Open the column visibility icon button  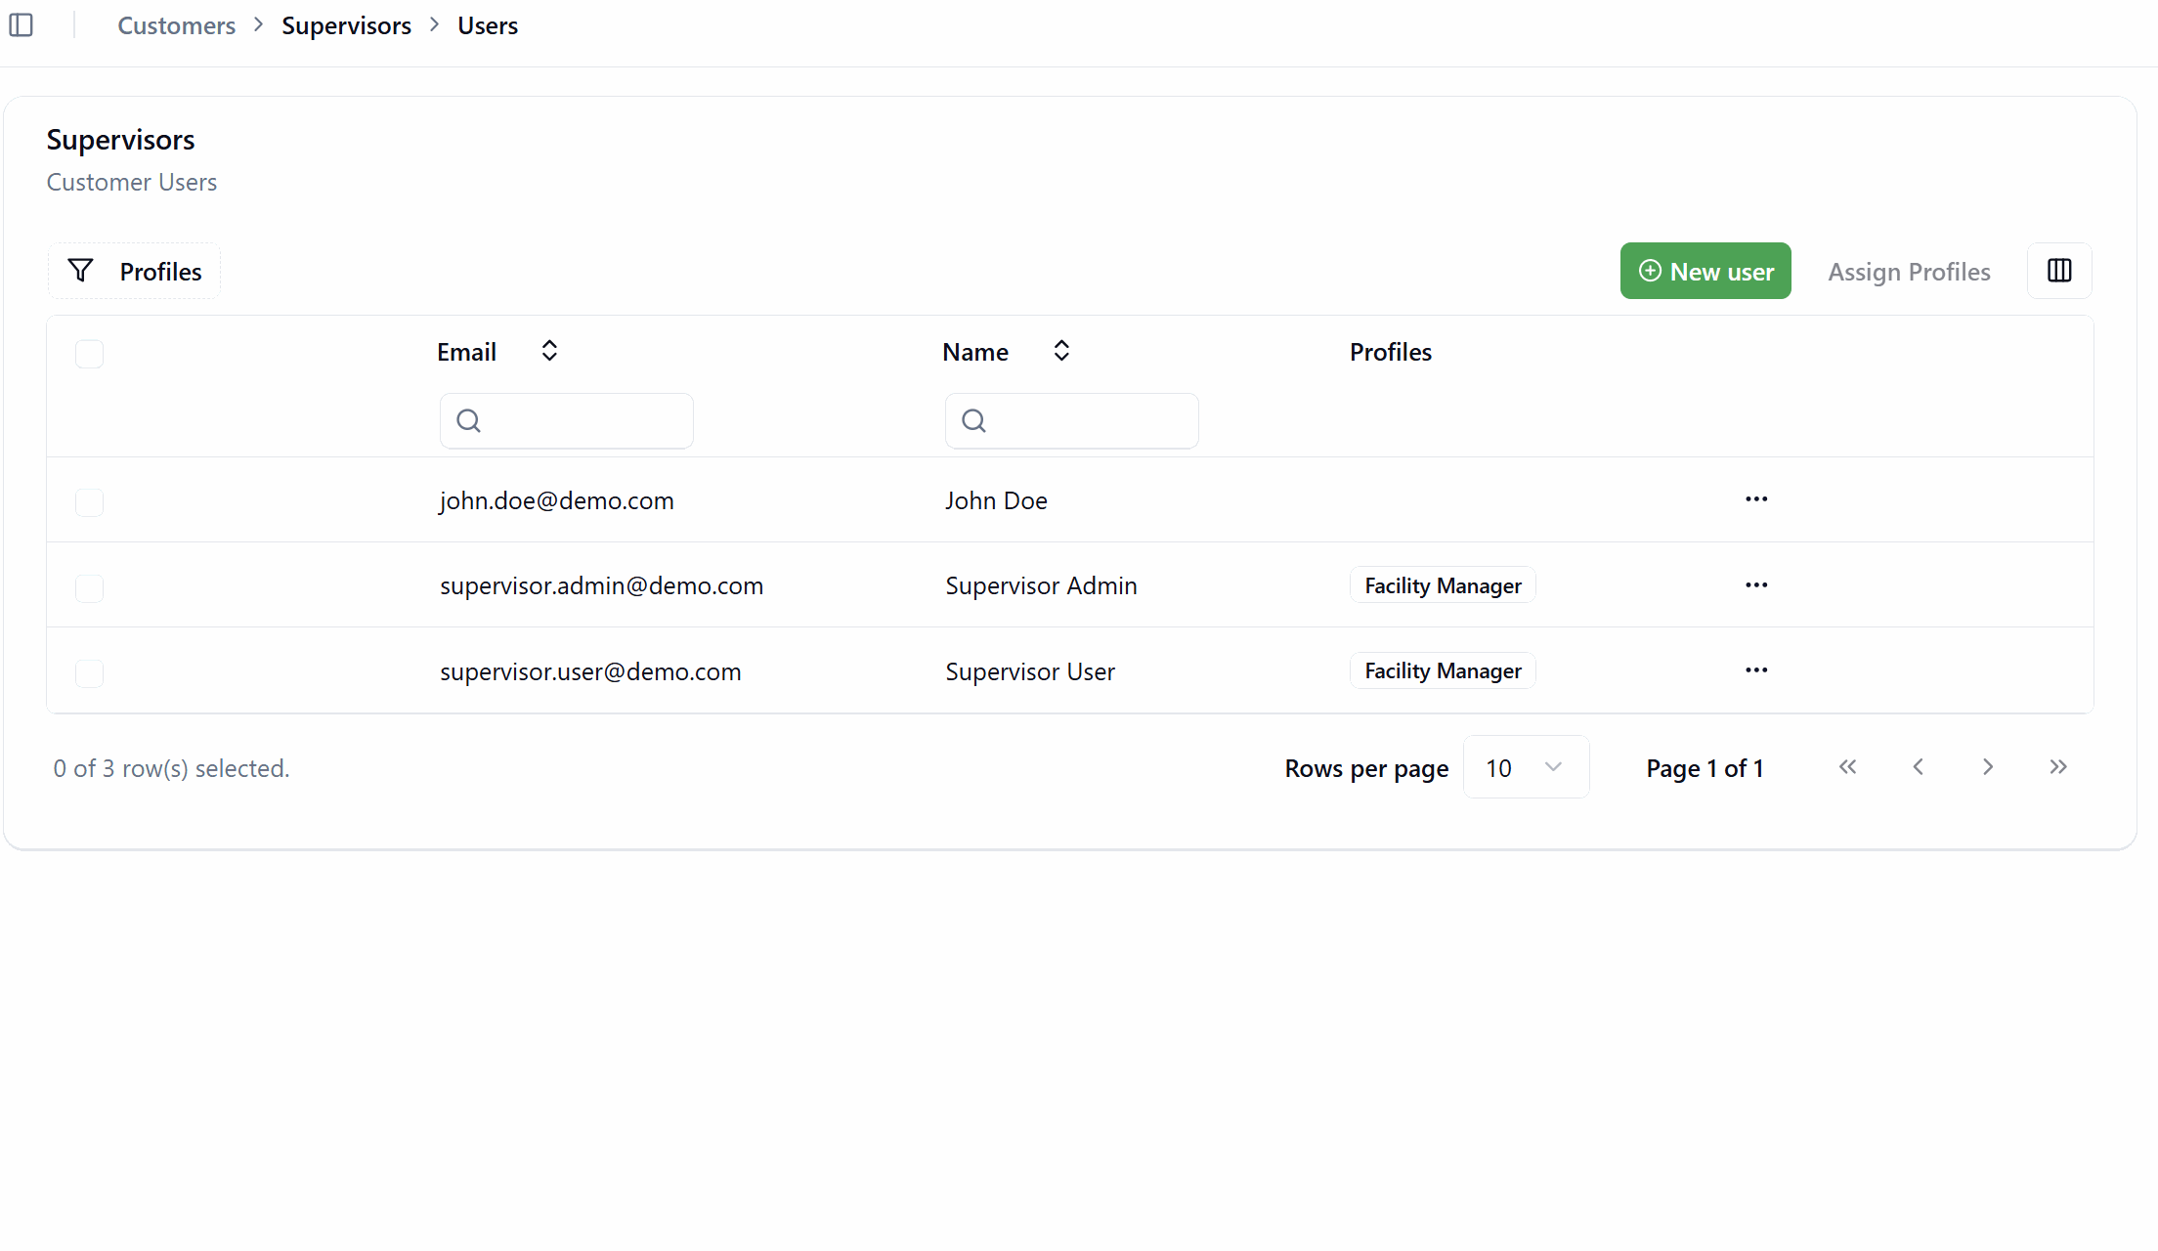point(2059,271)
